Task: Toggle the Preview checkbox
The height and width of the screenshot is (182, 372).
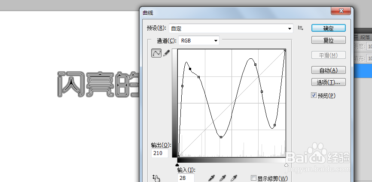Action: (x=314, y=95)
